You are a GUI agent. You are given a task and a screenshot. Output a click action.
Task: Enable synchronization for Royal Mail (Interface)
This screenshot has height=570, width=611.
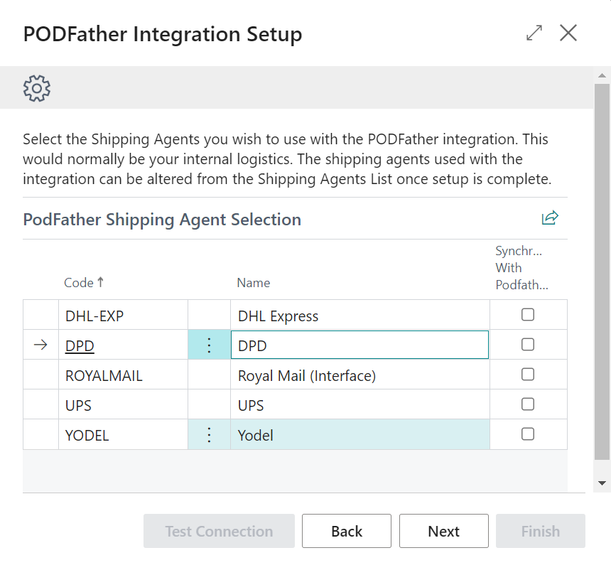pos(528,375)
